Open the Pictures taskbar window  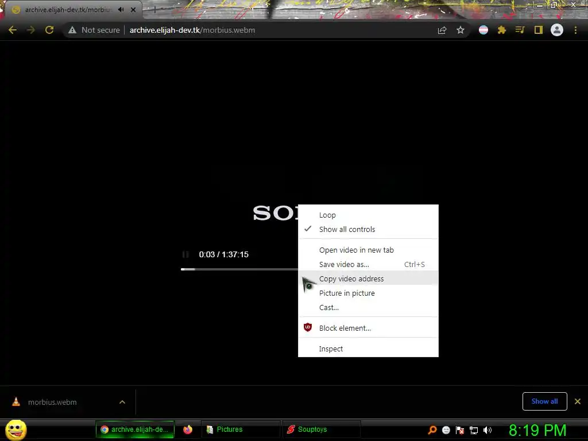[241, 430]
